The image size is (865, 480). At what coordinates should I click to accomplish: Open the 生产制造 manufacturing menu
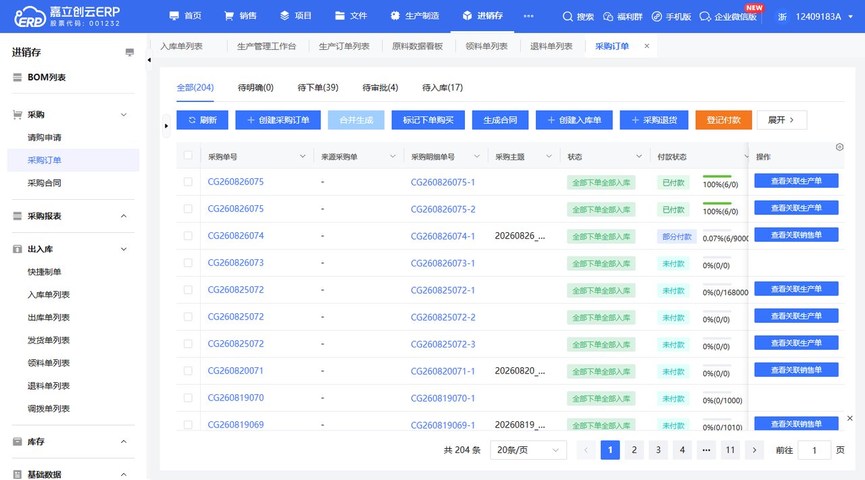(415, 16)
